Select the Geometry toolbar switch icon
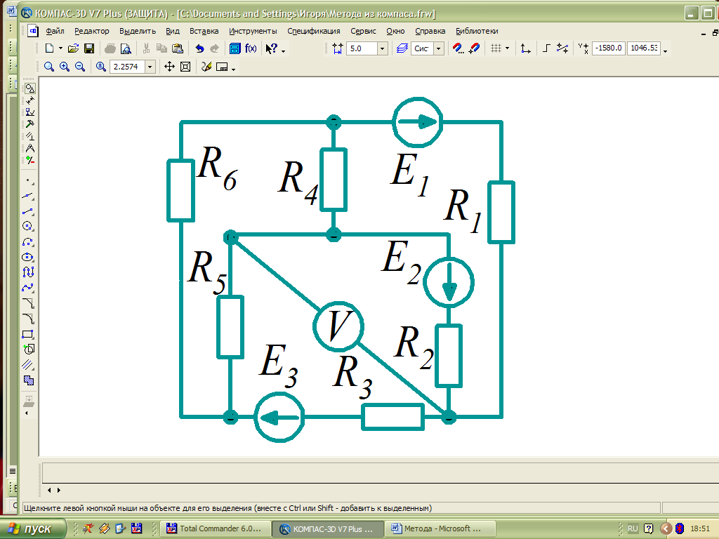 [29, 88]
